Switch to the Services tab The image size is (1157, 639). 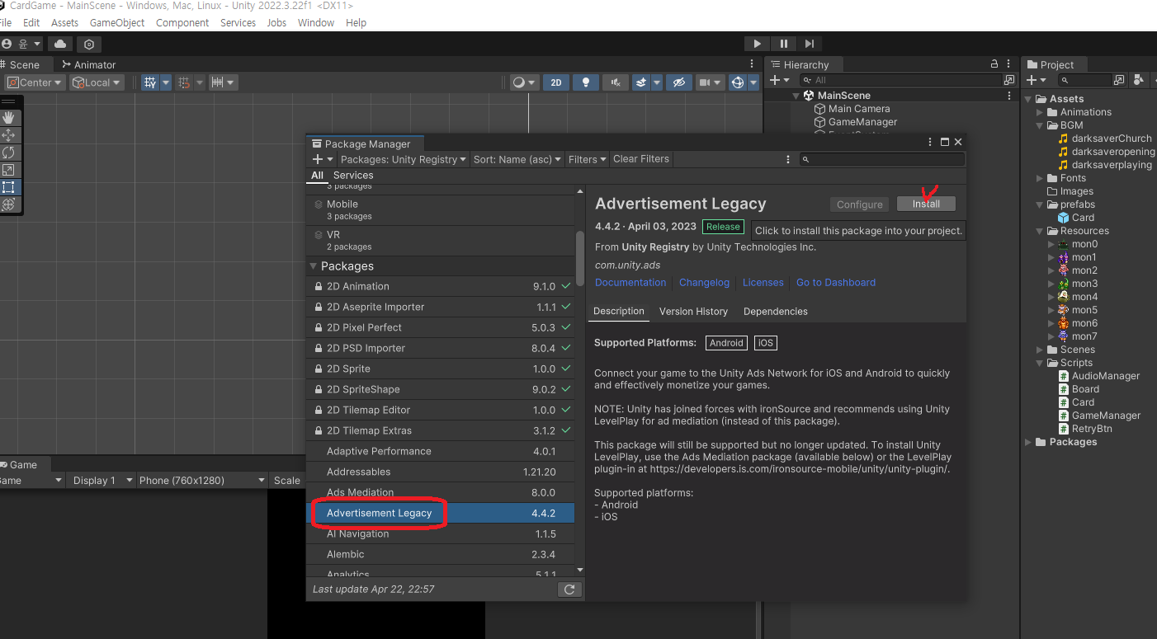353,175
